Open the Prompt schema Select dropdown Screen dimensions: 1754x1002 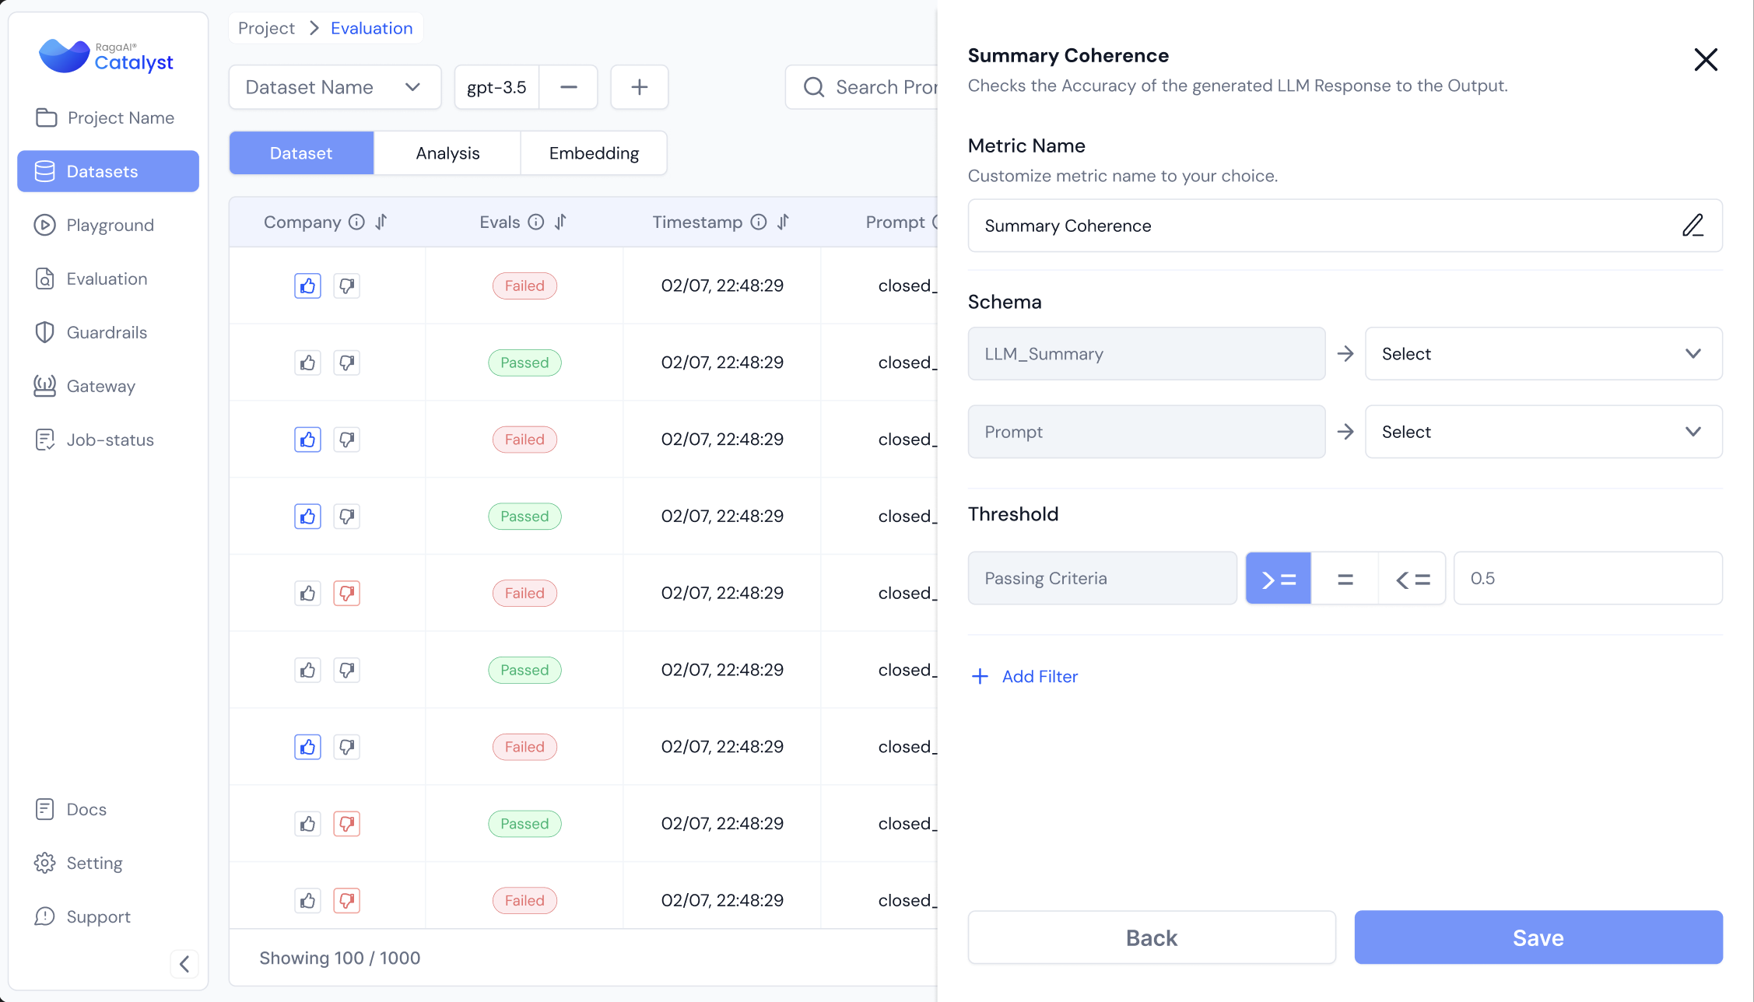(1543, 432)
